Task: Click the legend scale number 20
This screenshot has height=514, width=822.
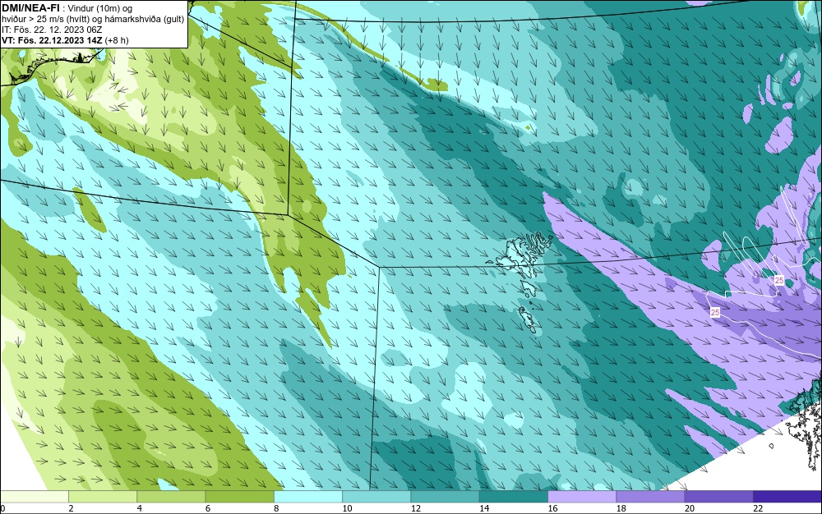Action: pyautogui.click(x=690, y=508)
